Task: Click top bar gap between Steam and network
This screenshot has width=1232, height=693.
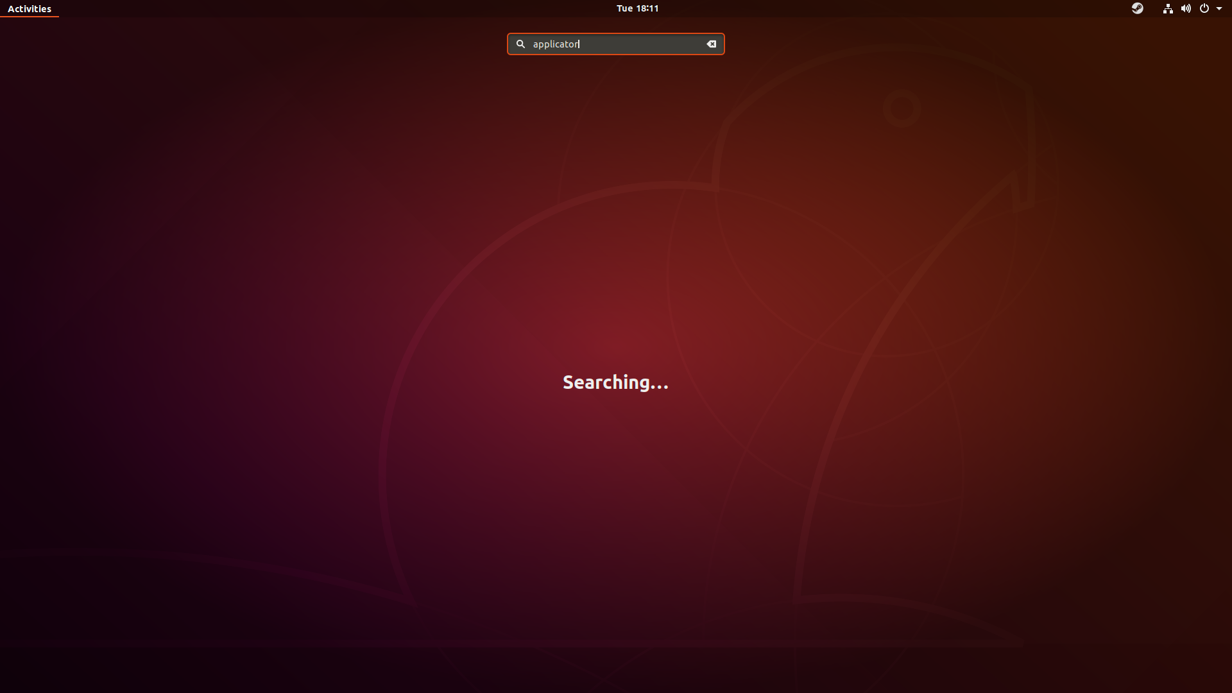Action: click(x=1152, y=8)
